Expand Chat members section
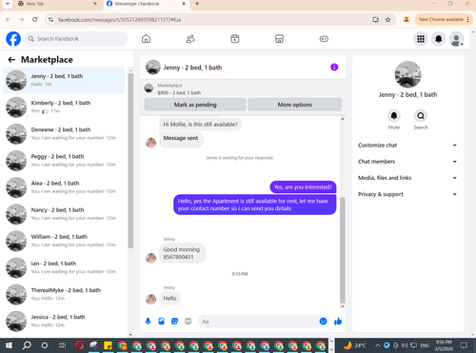Viewport: 476px width, 353px height. point(407,162)
